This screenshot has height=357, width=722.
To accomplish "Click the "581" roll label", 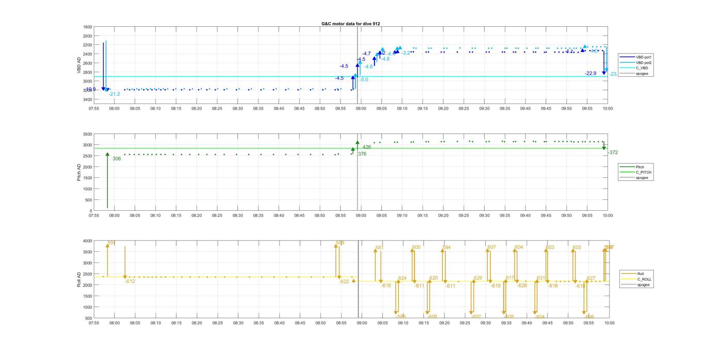I will [x=380, y=248].
